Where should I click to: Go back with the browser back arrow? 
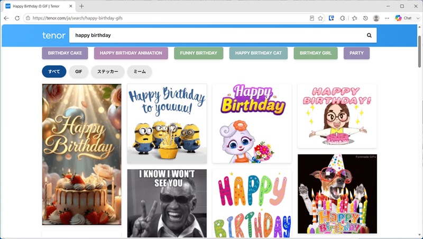pos(6,18)
